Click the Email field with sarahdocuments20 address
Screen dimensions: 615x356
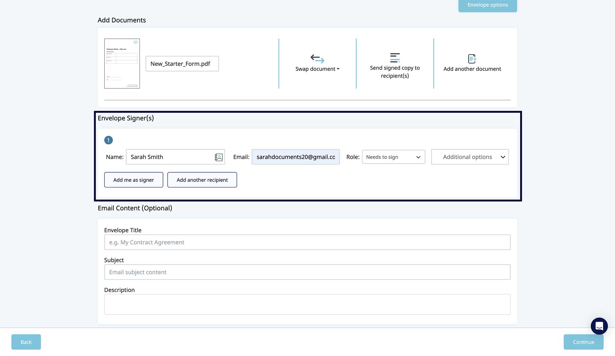tap(296, 157)
